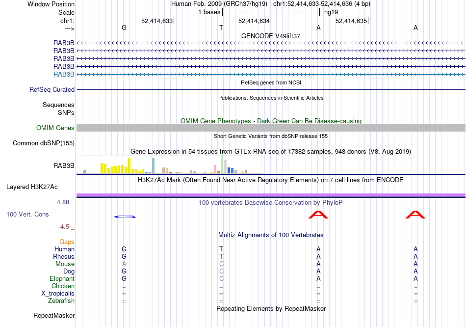Image resolution: width=466 pixels, height=327 pixels.
Task: Click the hg19 label beside scale bar
Action: (x=331, y=12)
